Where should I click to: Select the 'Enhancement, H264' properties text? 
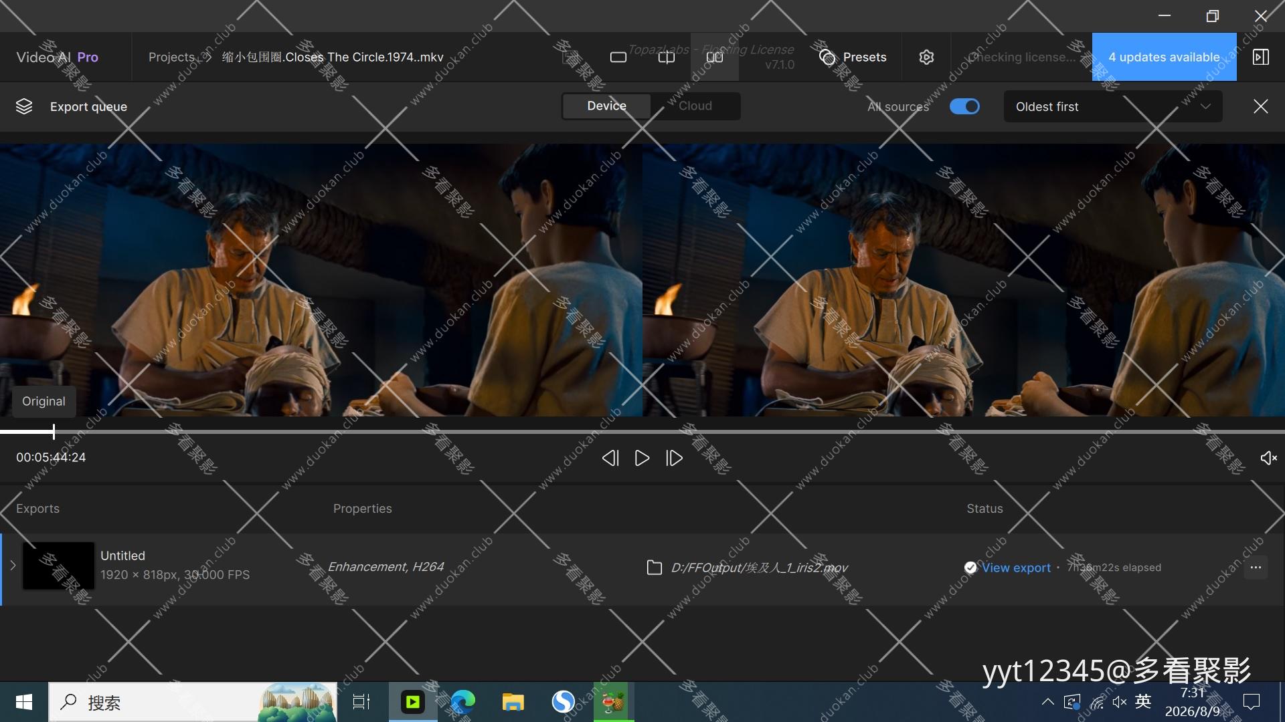tap(385, 567)
